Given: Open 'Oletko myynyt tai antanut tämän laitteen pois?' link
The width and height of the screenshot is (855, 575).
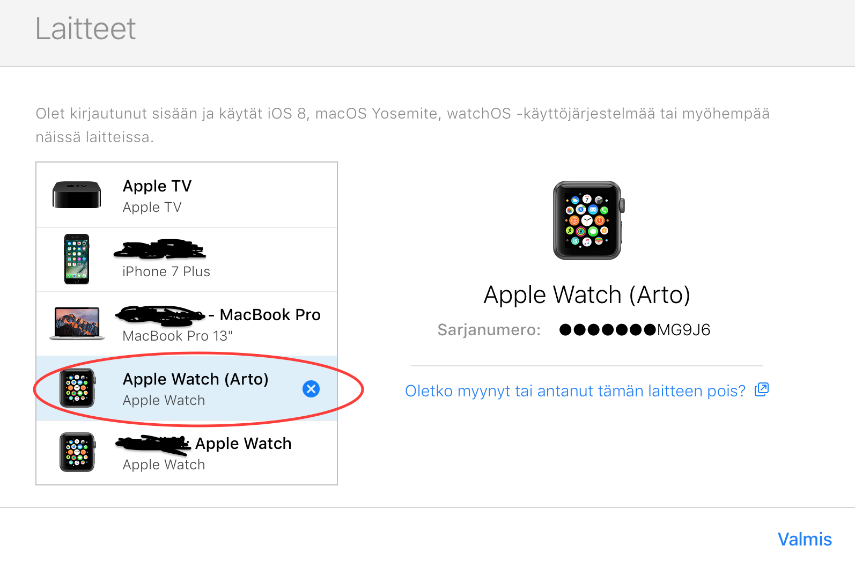Looking at the screenshot, I should click(575, 391).
